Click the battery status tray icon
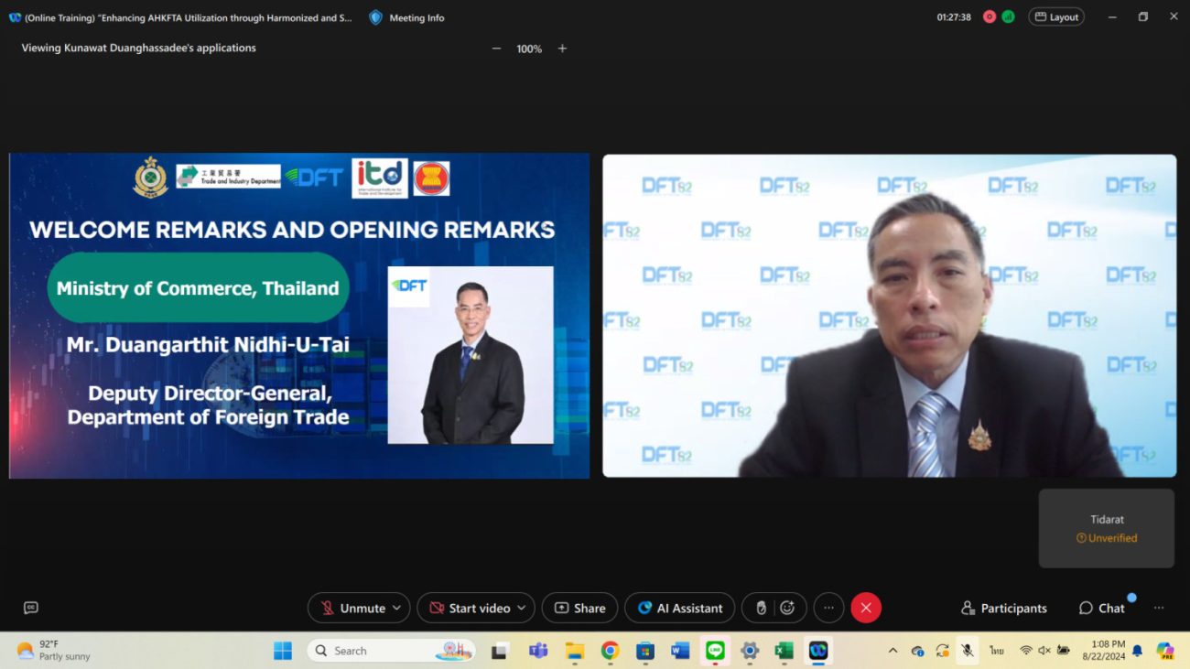Viewport: 1190px width, 669px height. (x=1064, y=651)
